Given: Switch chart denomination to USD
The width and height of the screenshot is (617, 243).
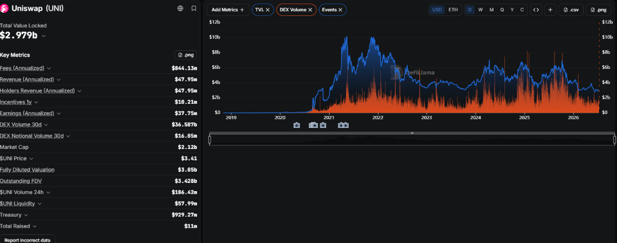Looking at the screenshot, I should 437,10.
